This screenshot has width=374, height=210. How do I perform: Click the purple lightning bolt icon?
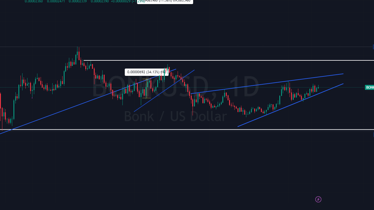(318, 199)
